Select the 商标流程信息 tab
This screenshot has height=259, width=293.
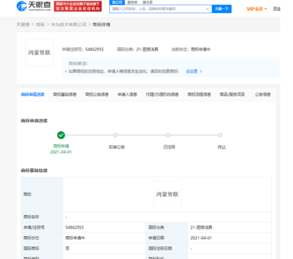pyautogui.click(x=199, y=94)
